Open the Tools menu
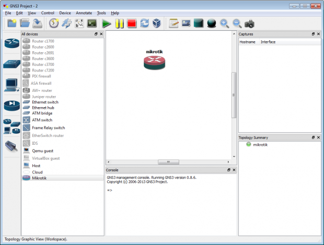 point(101,13)
